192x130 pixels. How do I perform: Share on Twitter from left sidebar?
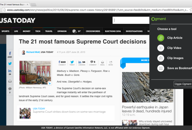[x=10, y=63]
